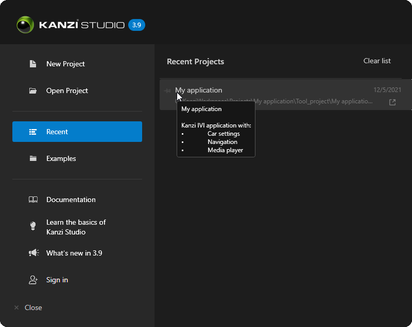Image resolution: width=412 pixels, height=327 pixels.
Task: Start a New Project
Action: pyautogui.click(x=65, y=64)
